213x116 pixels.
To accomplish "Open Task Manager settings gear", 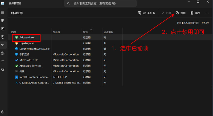I will [3, 112].
